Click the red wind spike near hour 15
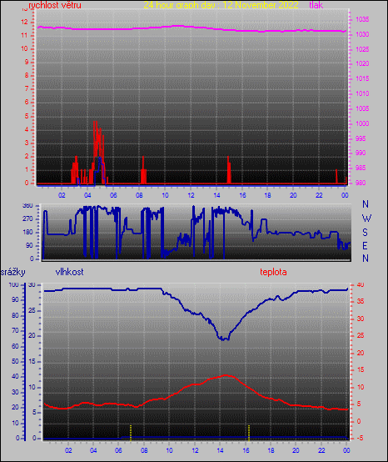This screenshot has height=462, width=388. [229, 170]
